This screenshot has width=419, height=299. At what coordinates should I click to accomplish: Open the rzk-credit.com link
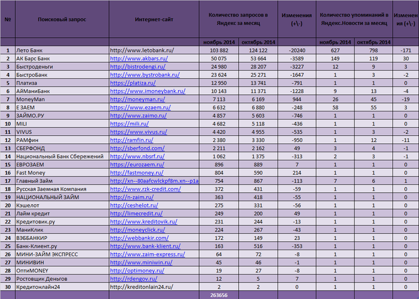click(146, 189)
